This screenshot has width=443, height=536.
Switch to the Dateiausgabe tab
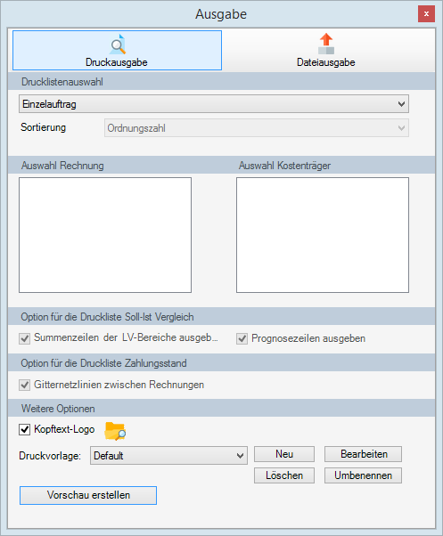325,50
